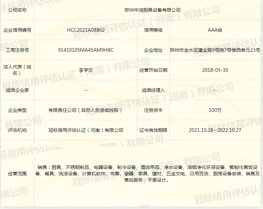Image resolution: width=263 pixels, height=209 pixels.
Task: Click the 诚信企业家 label cell
Action: tap(17, 90)
